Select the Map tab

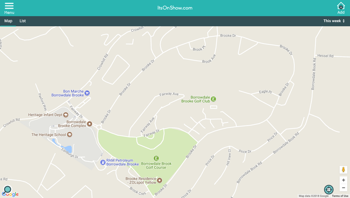point(8,21)
